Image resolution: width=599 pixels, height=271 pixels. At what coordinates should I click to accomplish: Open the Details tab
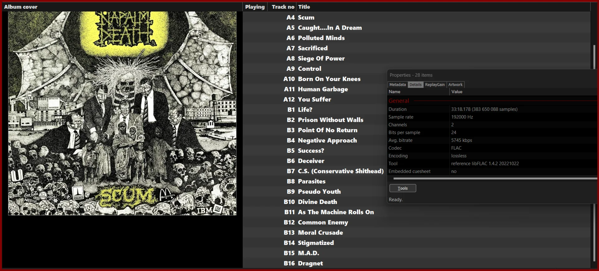[415, 85]
